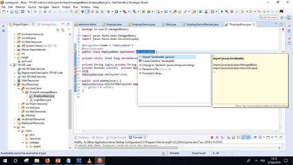Toggle the highlighted Mark Occurrences toolbar button
The image size is (293, 165).
[87, 11]
